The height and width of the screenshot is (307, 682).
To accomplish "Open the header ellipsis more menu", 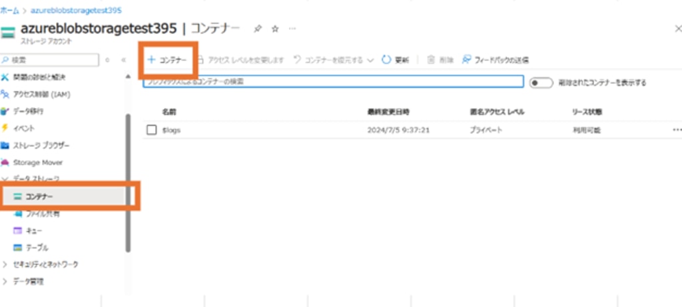I will coord(292,29).
